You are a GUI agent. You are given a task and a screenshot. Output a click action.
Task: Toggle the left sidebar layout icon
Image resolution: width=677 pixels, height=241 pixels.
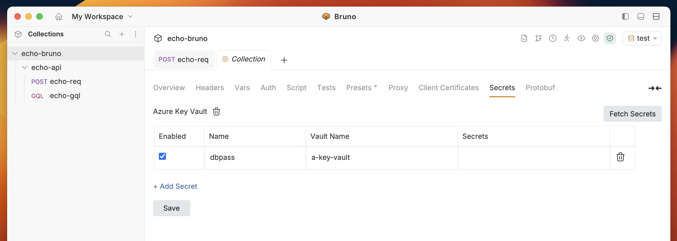[625, 16]
